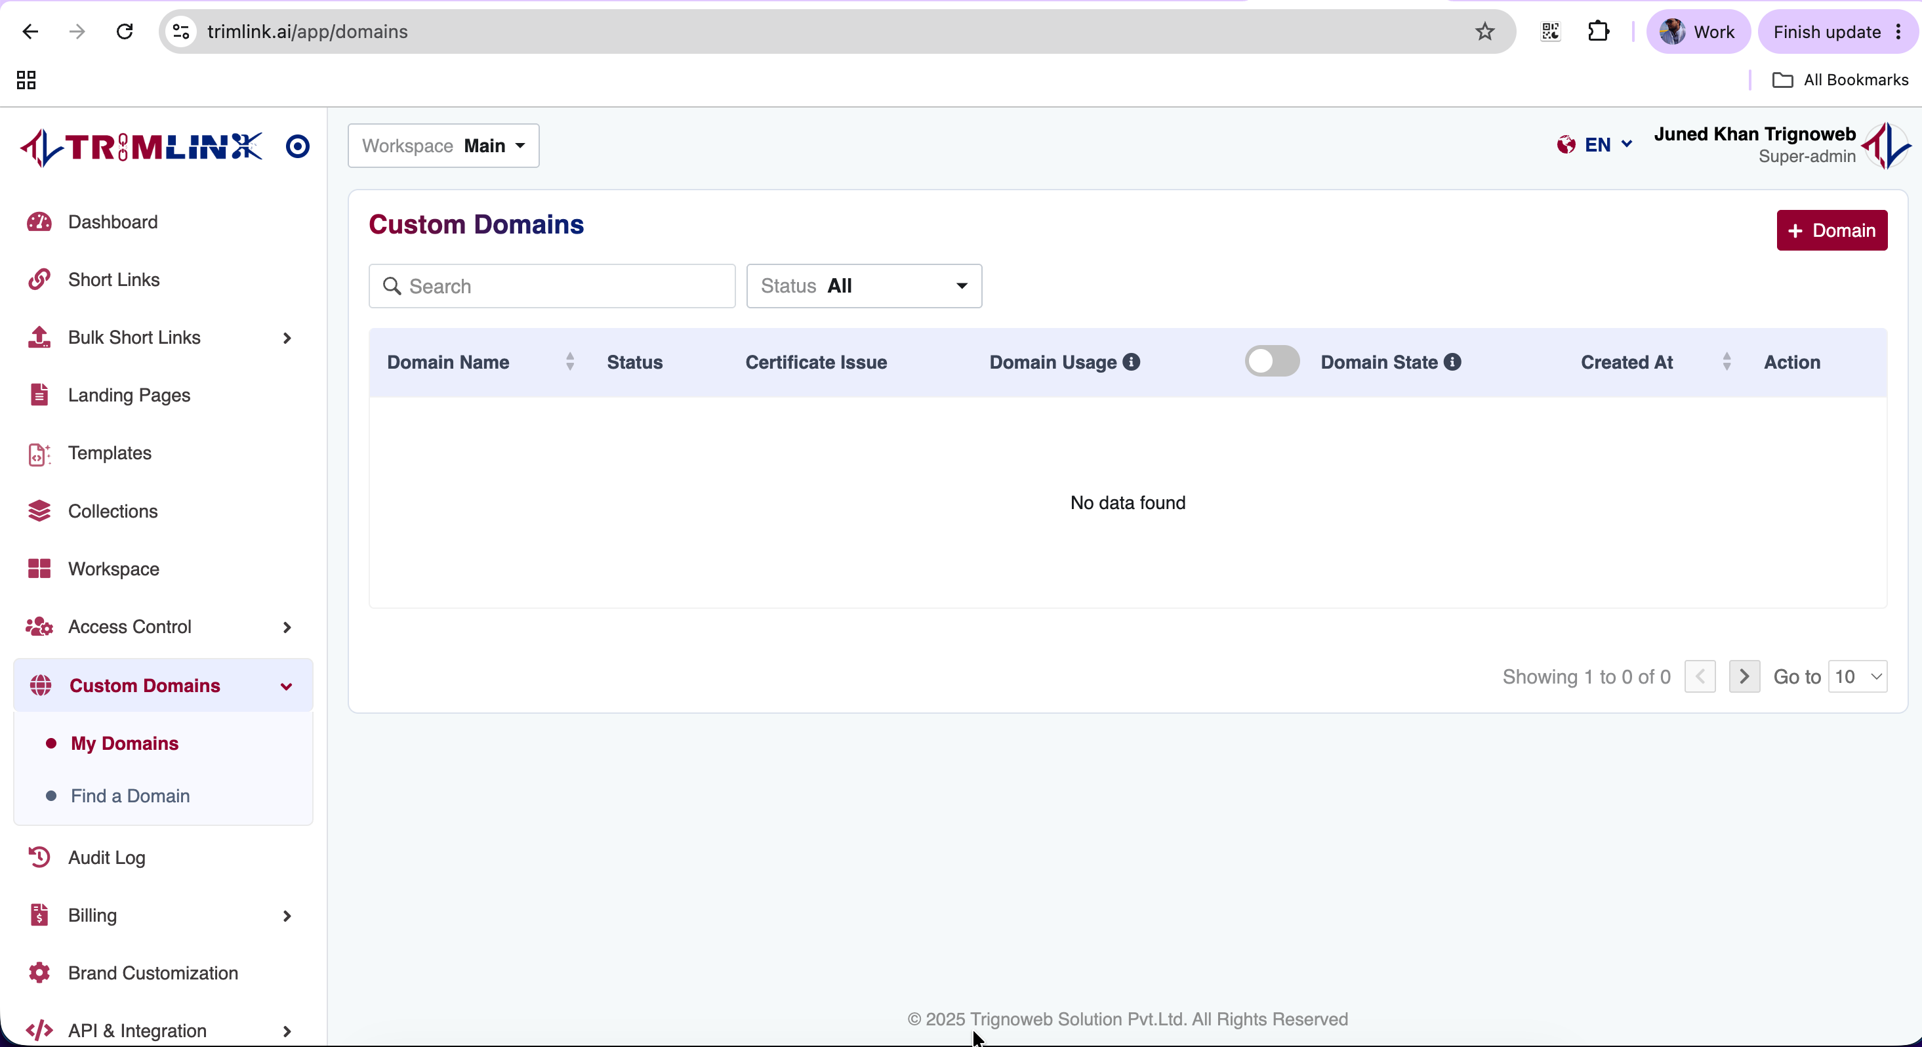
Task: Expand the Bulk Short Links chevron
Action: [x=287, y=338]
